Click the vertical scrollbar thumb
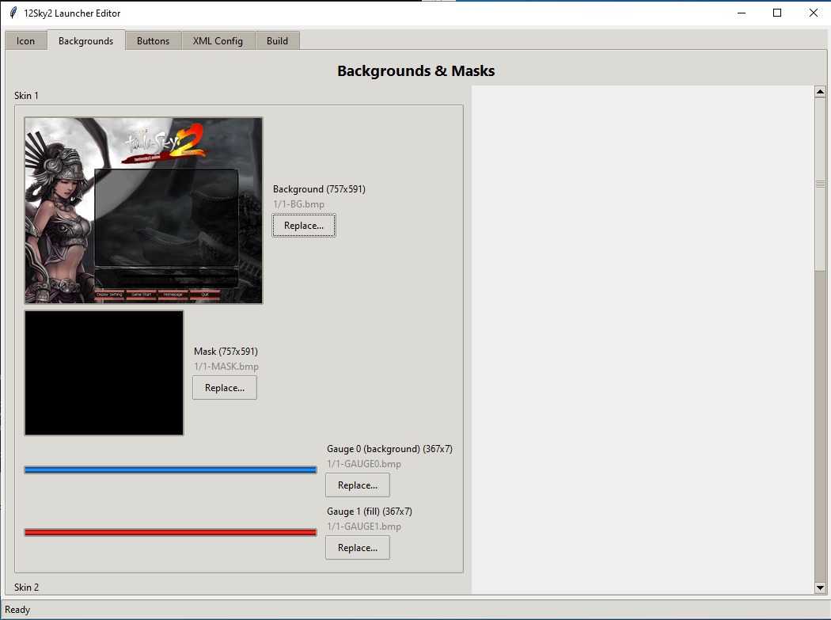Screen dimensions: 831x620 point(820,184)
